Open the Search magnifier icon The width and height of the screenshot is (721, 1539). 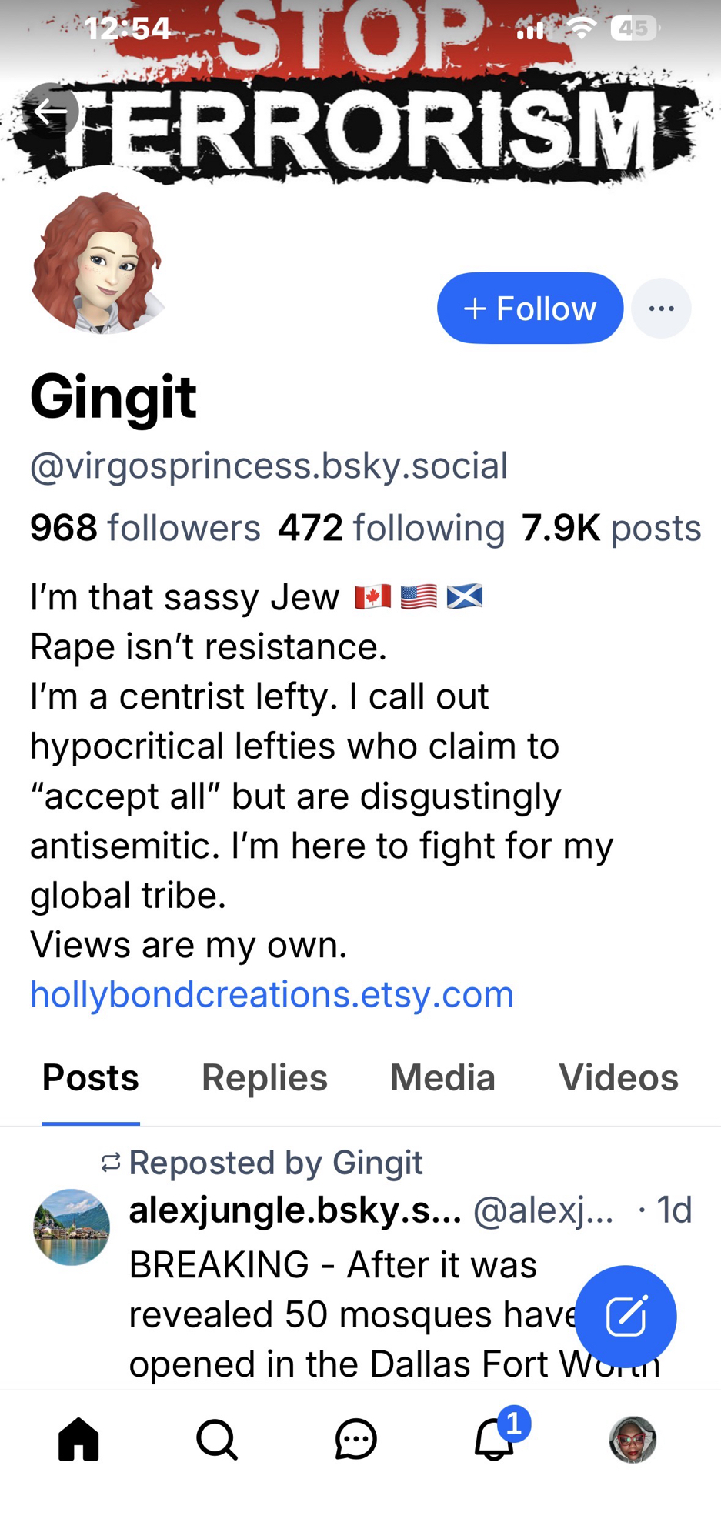coord(216,1439)
